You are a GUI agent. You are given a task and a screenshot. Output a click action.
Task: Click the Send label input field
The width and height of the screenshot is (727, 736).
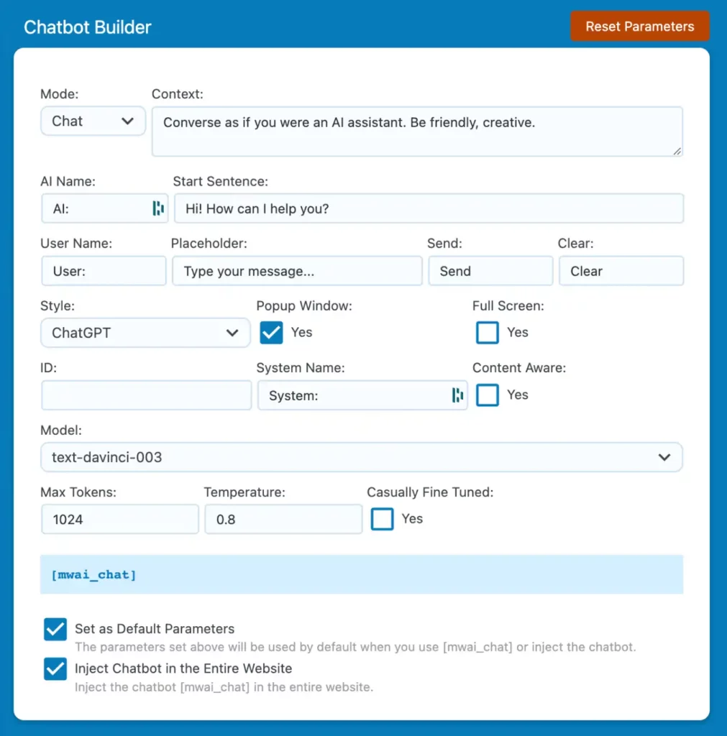pos(490,271)
